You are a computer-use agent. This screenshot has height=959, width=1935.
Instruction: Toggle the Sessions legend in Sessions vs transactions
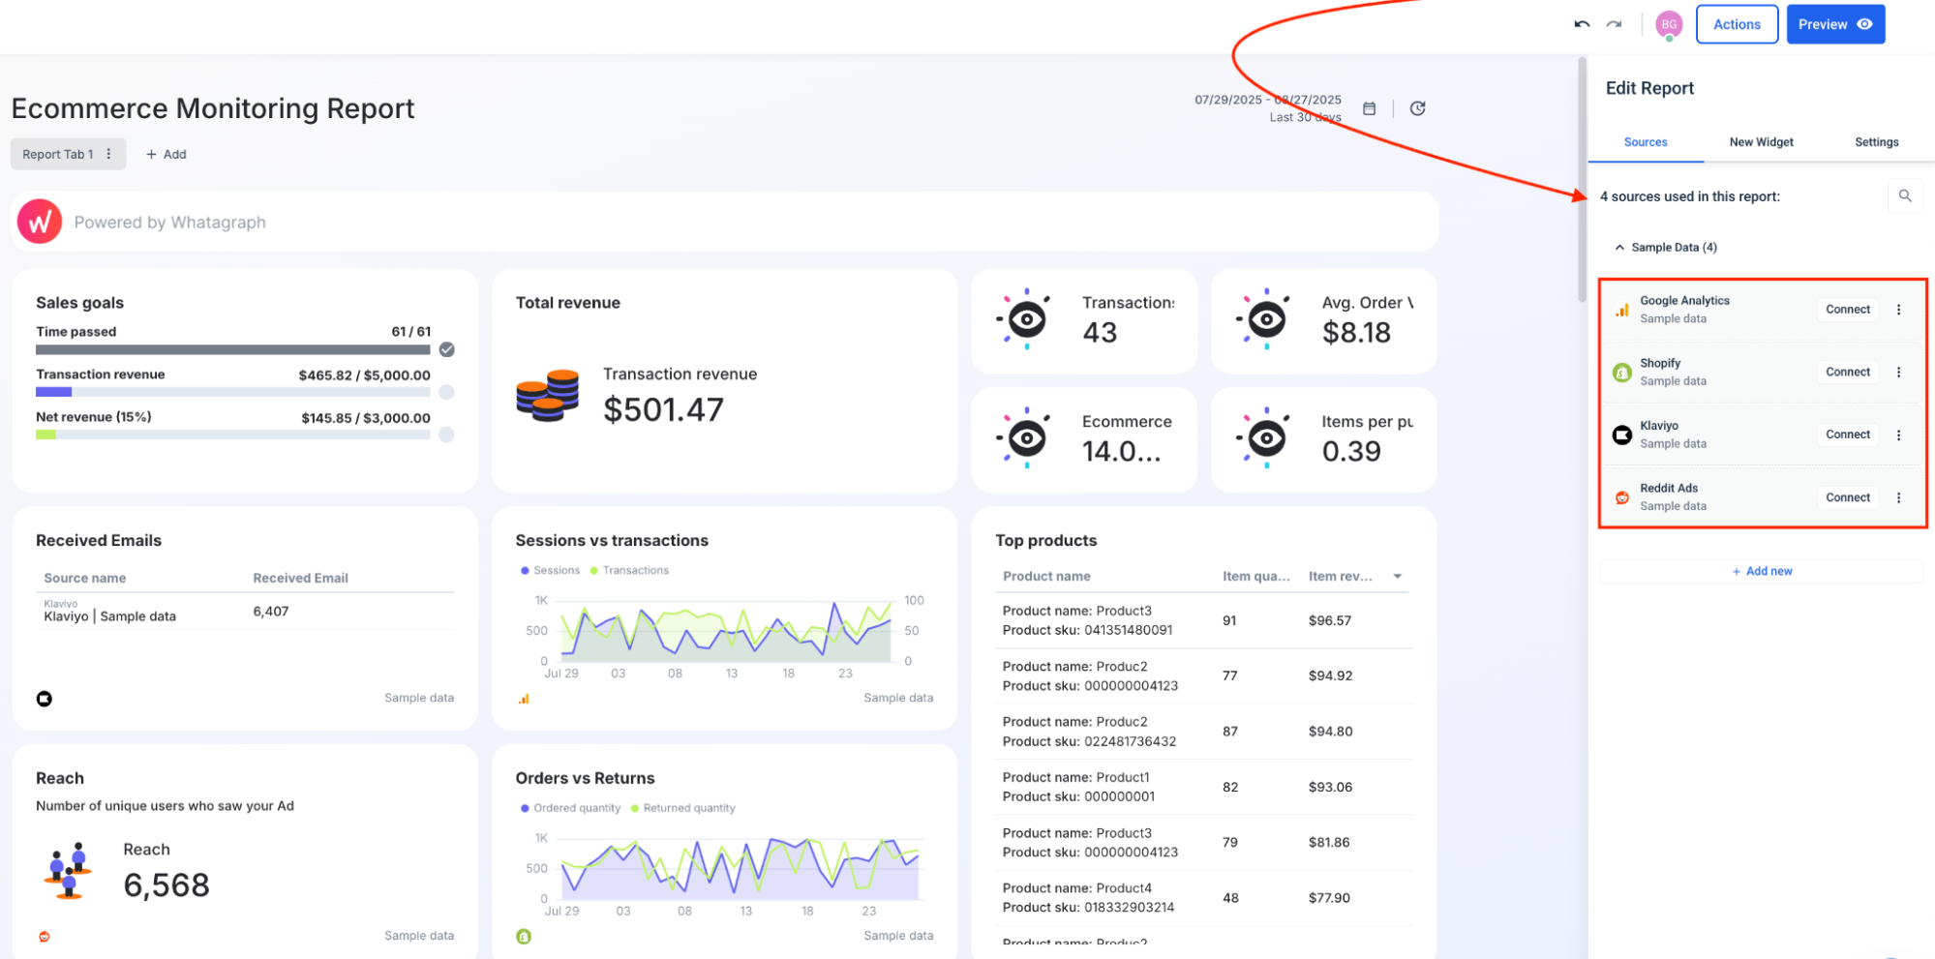click(550, 570)
